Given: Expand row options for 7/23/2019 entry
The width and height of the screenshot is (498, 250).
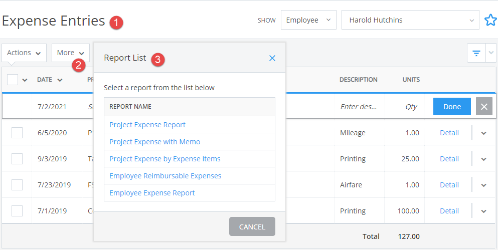Looking at the screenshot, I should (484, 185).
